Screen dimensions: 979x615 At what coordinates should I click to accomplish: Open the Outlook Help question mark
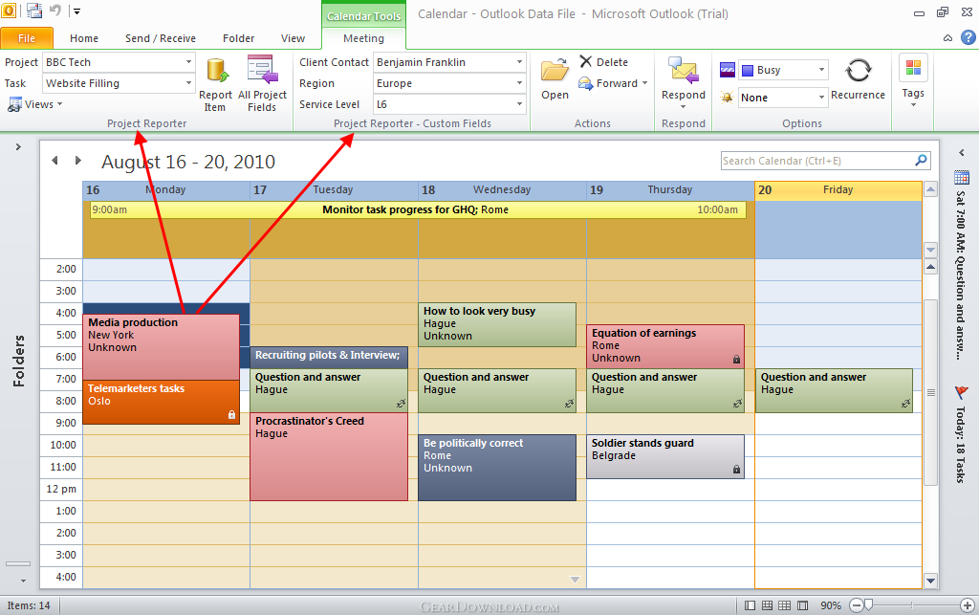[968, 37]
